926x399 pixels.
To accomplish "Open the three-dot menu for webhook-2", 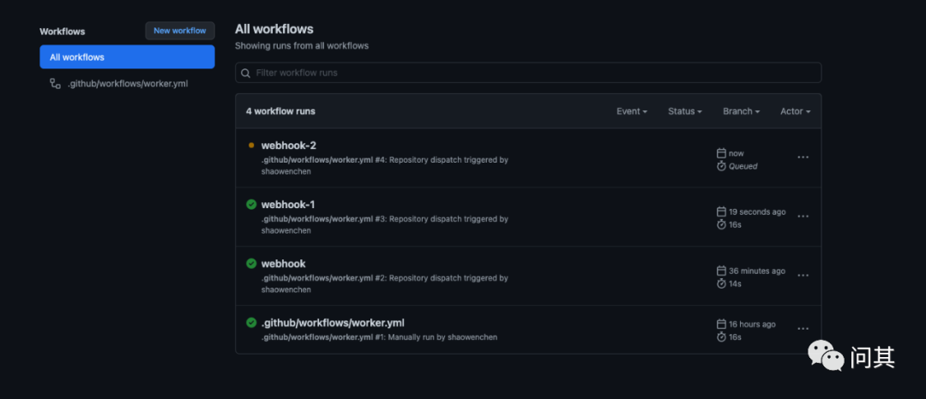I will coord(803,158).
